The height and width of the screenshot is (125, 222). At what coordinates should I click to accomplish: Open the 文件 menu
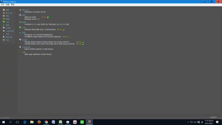[x=2, y=5]
